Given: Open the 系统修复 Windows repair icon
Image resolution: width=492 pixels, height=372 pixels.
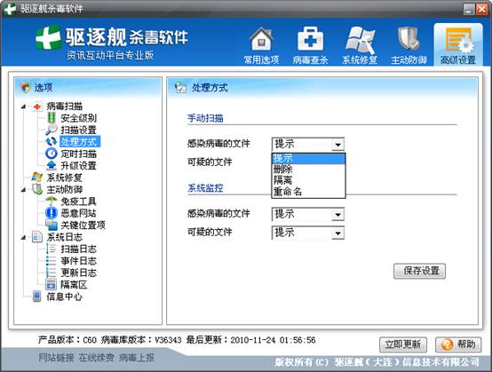Looking at the screenshot, I should point(360,40).
